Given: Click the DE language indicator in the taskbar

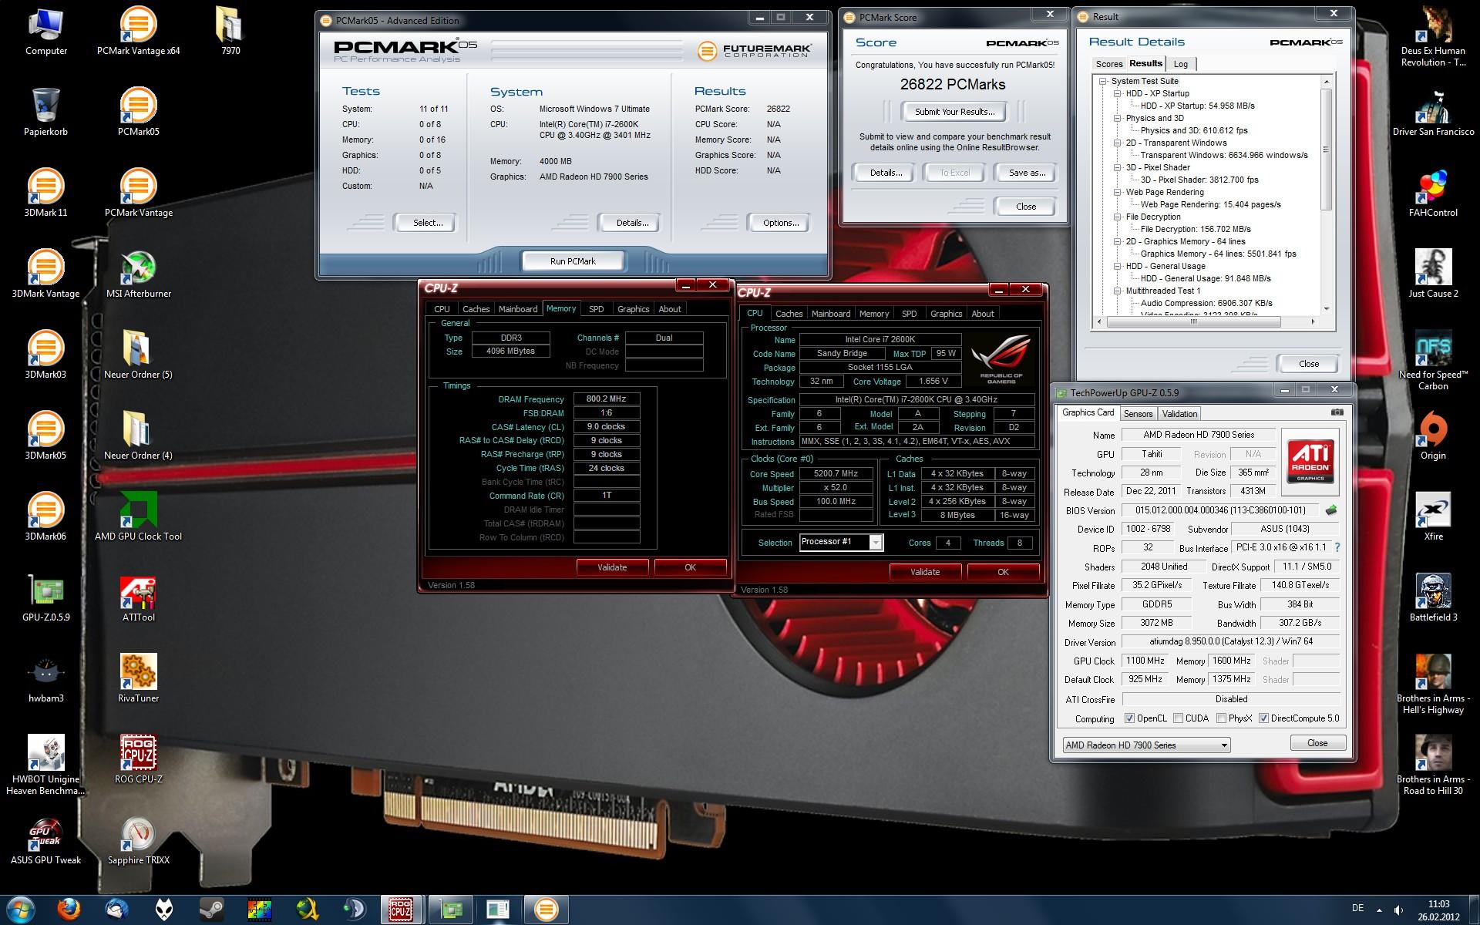Looking at the screenshot, I should tap(1357, 908).
